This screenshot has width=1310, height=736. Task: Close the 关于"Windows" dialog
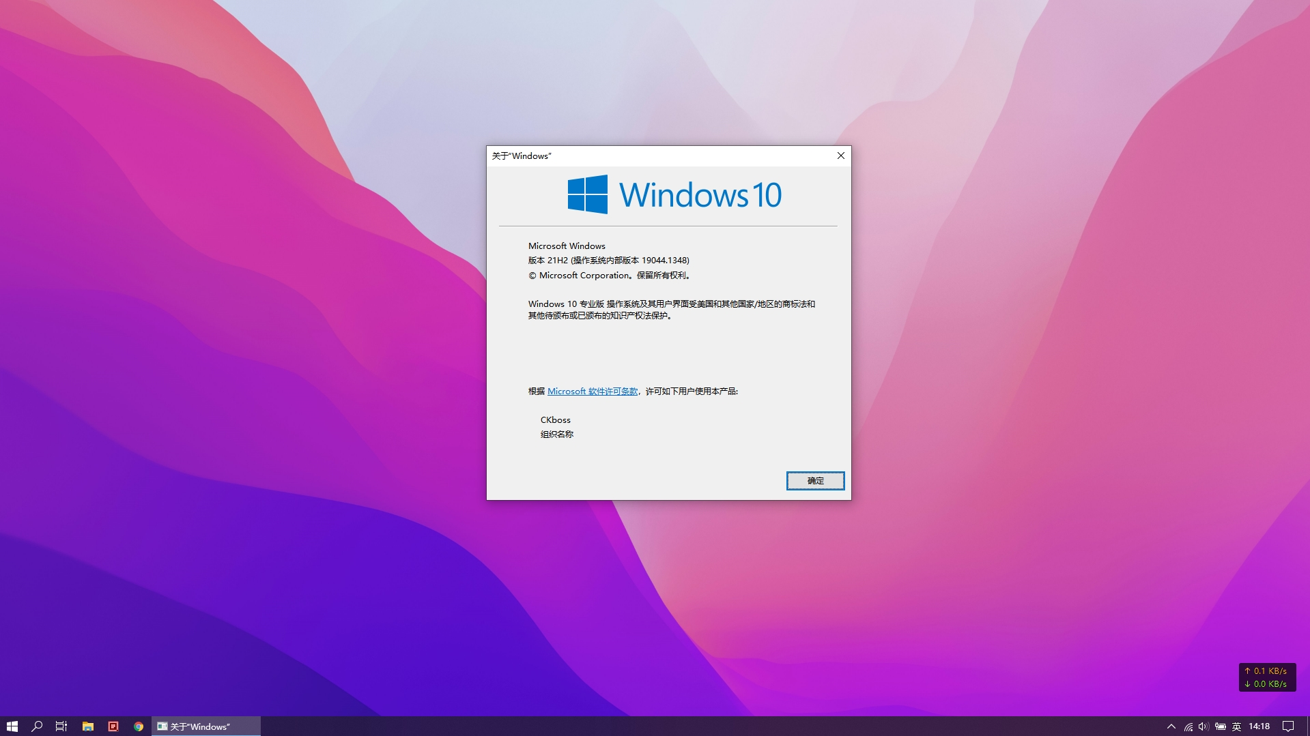pos(841,156)
